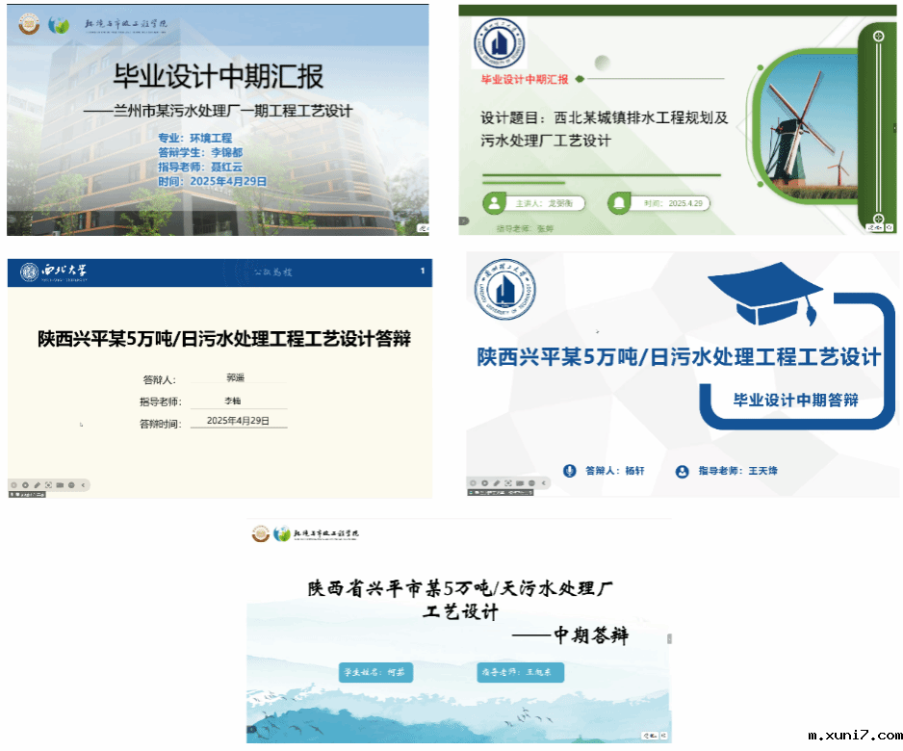The width and height of the screenshot is (903, 751).
Task: Click the person icon beside 指导老师：王天烽
Action: click(x=683, y=471)
